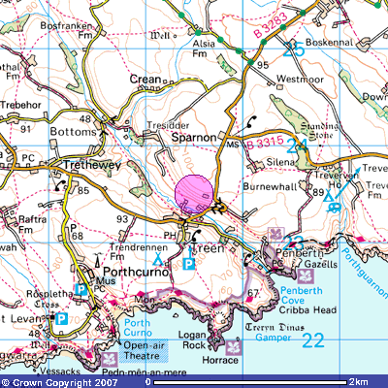This screenshot has width=388, height=388.
Task: Click the Trebehor label
Action: click(x=21, y=105)
